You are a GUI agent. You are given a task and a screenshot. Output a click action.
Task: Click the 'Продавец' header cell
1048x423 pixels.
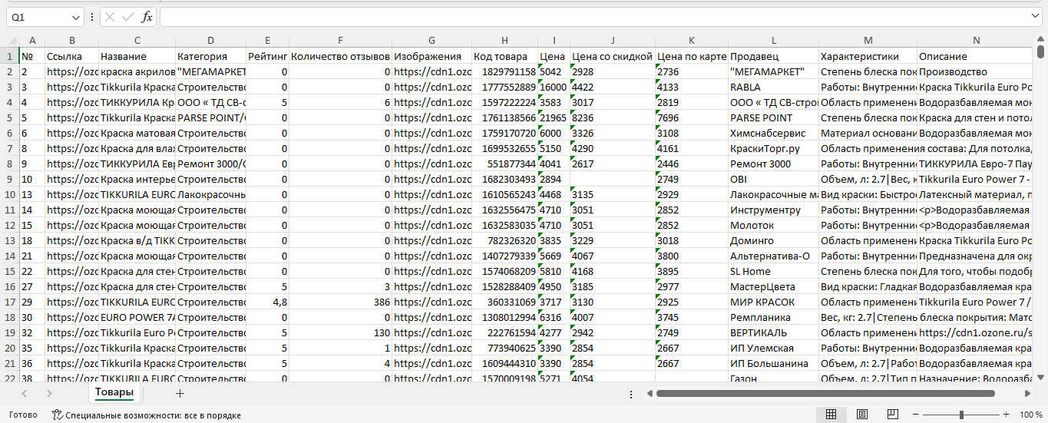coord(774,56)
